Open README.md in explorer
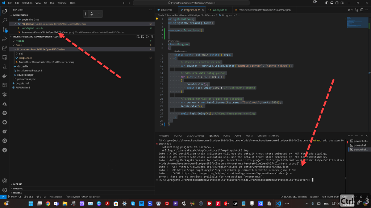This screenshot has width=371, height=208. [23, 88]
